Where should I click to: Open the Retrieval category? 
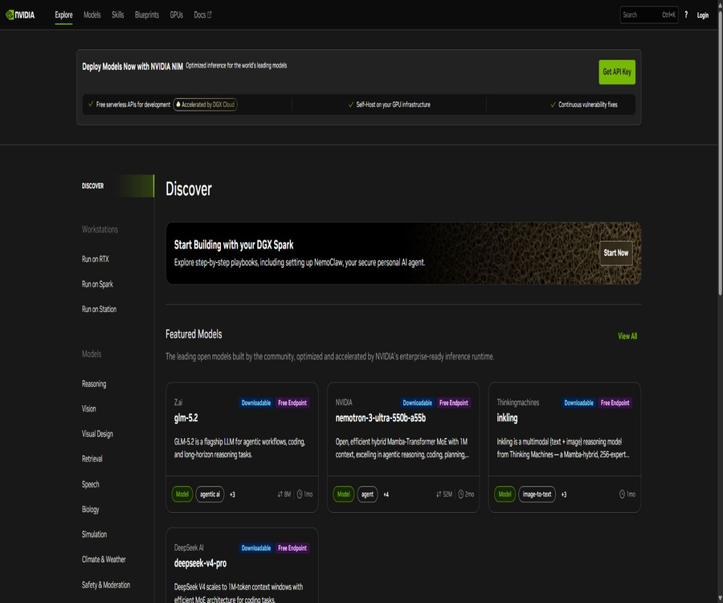click(x=92, y=458)
